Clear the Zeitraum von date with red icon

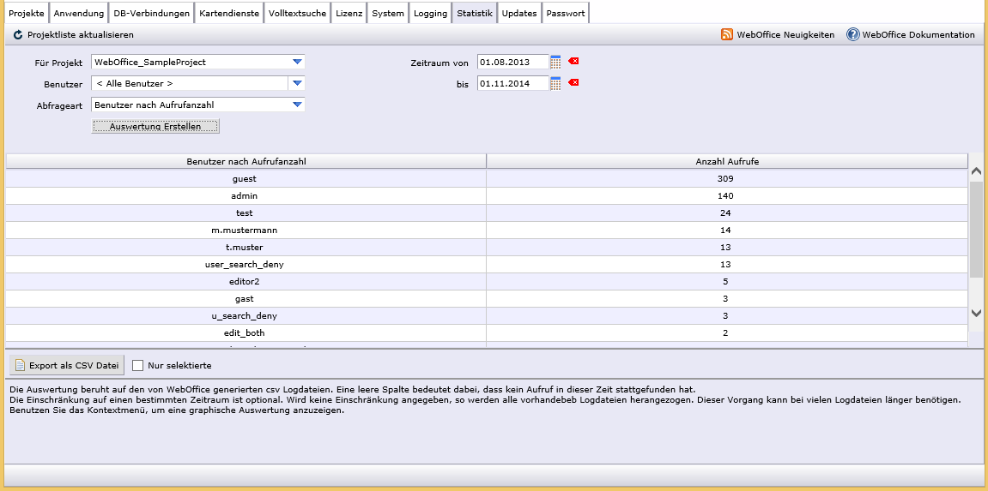(x=573, y=61)
